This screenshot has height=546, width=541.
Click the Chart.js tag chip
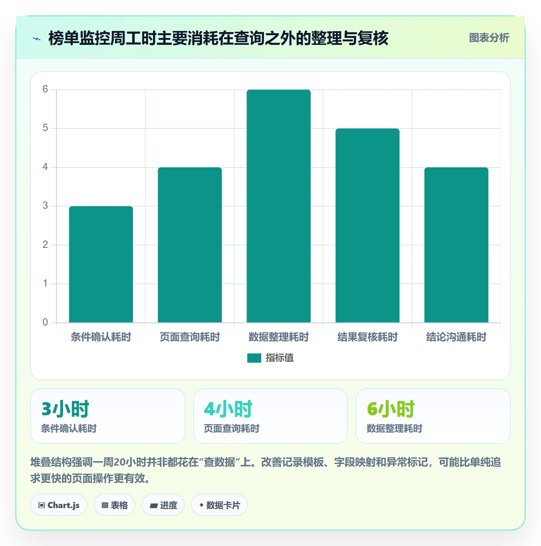click(59, 505)
